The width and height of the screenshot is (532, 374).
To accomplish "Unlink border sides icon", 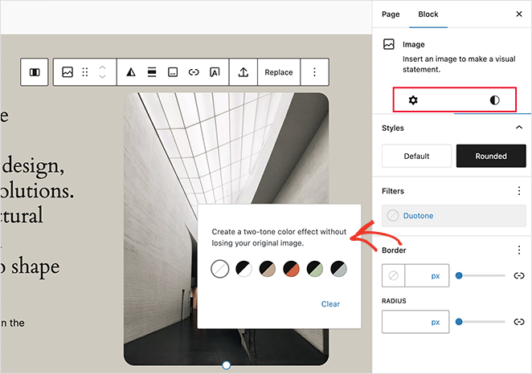I will click(x=519, y=276).
